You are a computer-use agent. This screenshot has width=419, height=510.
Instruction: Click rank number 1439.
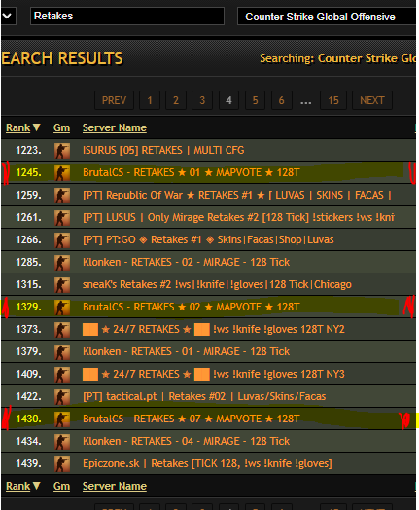pyautogui.click(x=28, y=463)
